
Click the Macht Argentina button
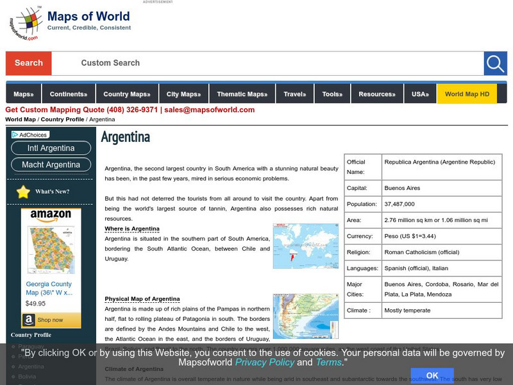click(x=51, y=165)
